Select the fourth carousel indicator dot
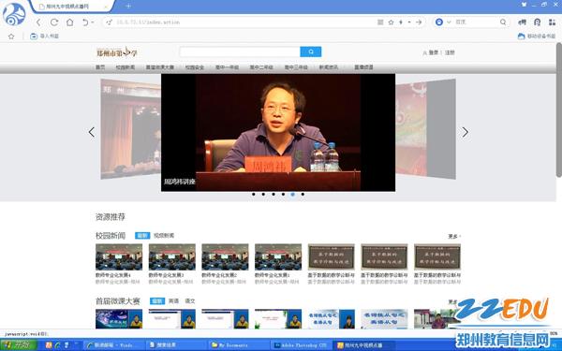The height and width of the screenshot is (351, 562). tap(283, 194)
